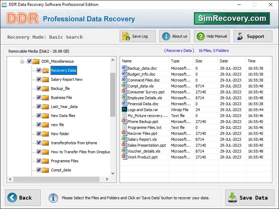
Task: Toggle the Programme Files folder checkbox
Action: tap(39, 161)
